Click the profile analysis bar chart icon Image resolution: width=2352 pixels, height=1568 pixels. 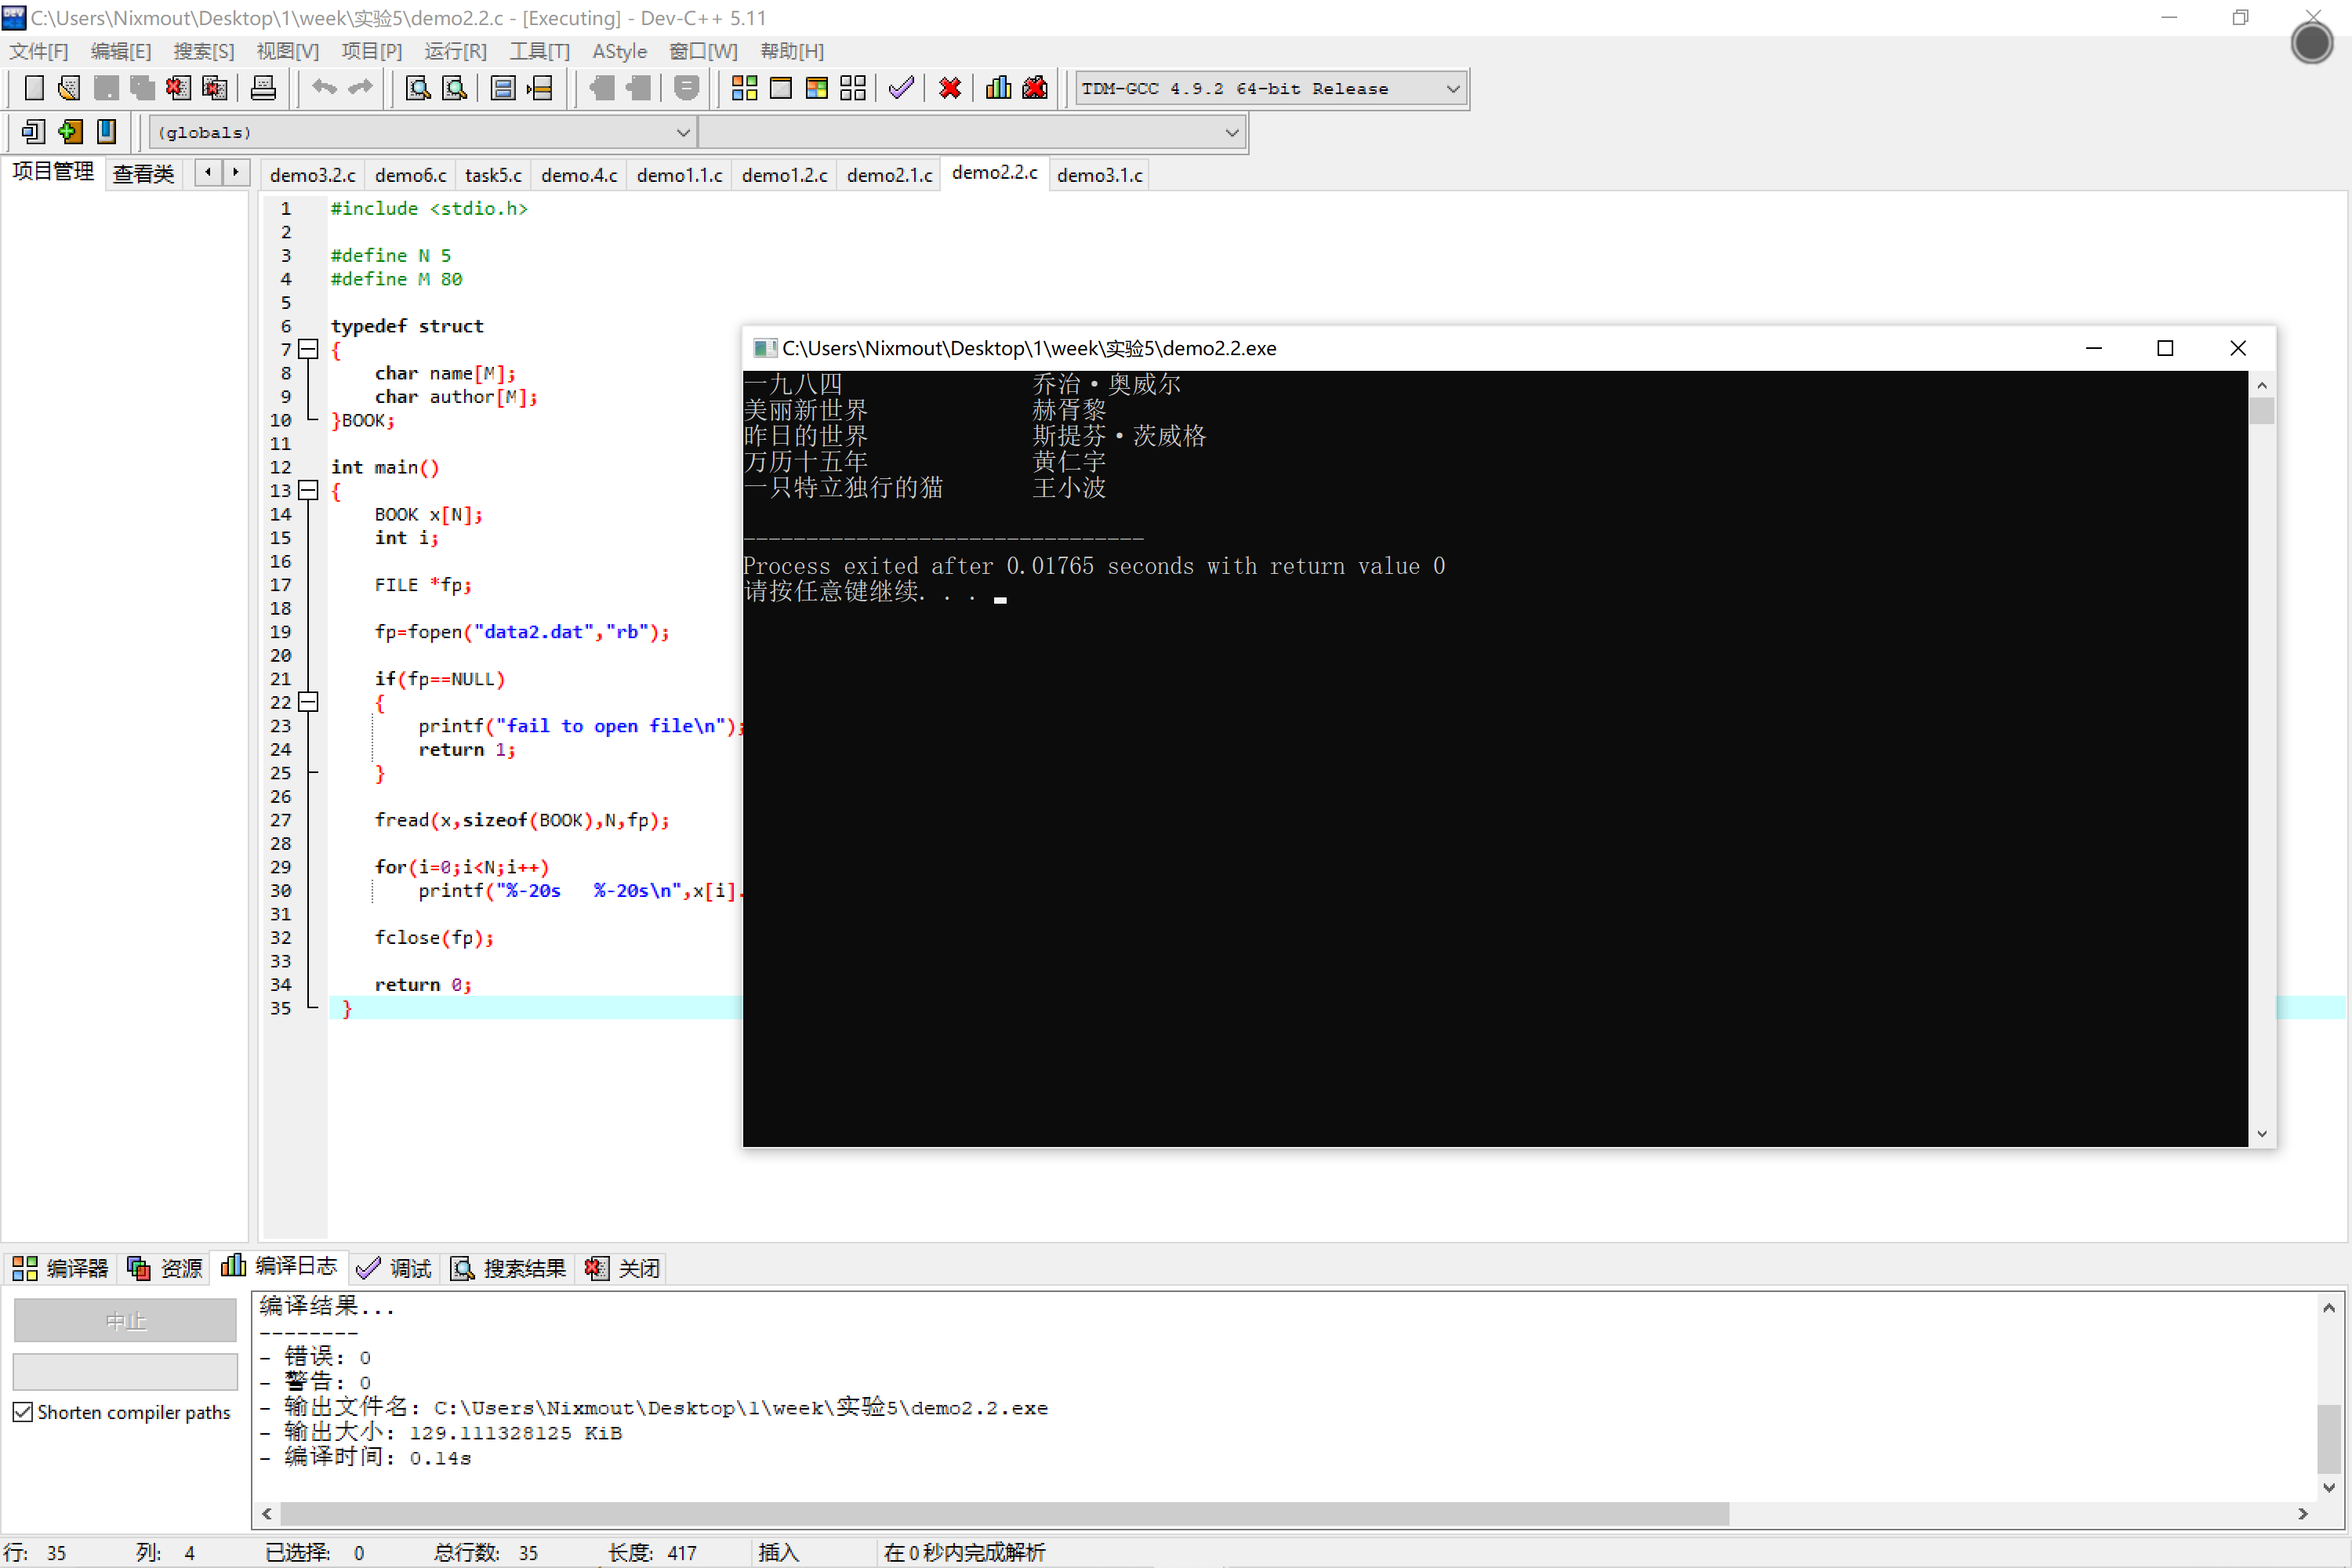click(998, 89)
